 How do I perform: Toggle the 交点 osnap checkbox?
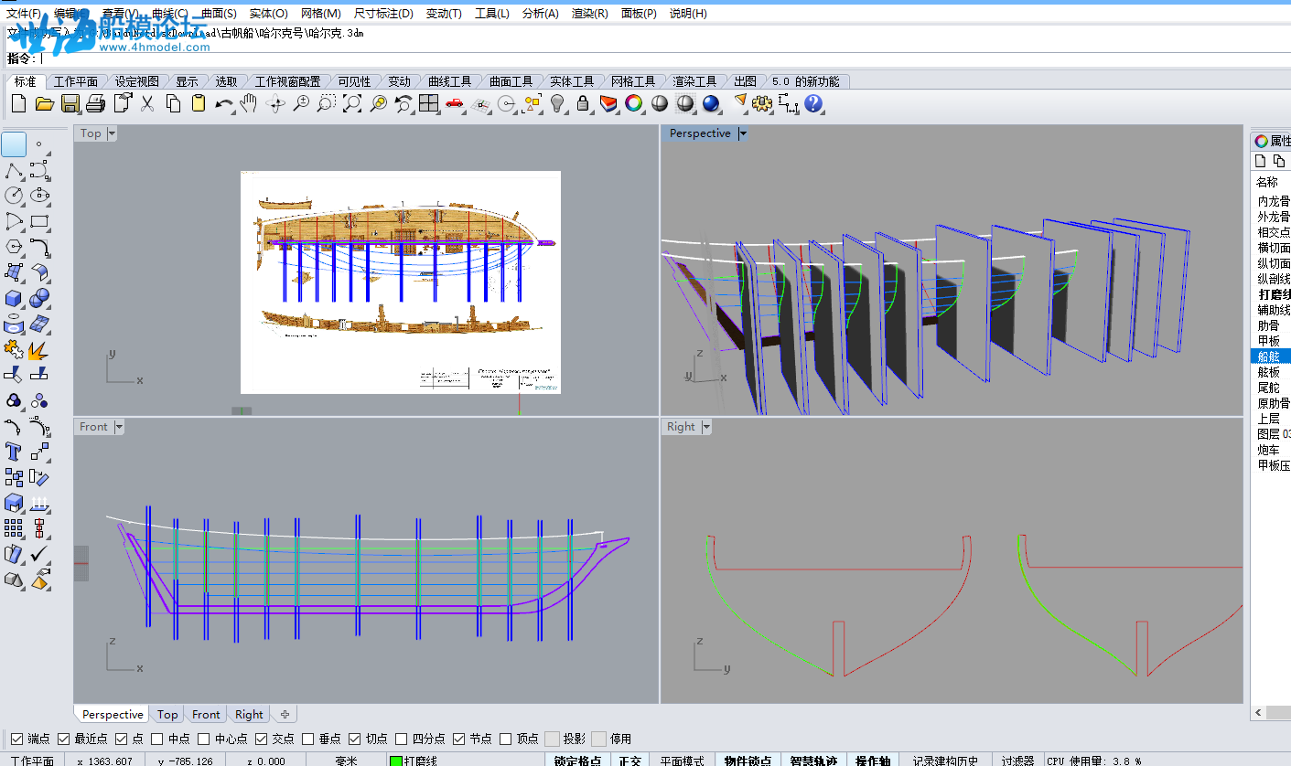(x=262, y=739)
